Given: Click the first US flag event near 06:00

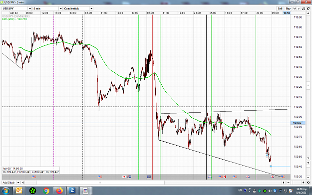Looking at the screenshot, I should pyautogui.click(x=34, y=177).
